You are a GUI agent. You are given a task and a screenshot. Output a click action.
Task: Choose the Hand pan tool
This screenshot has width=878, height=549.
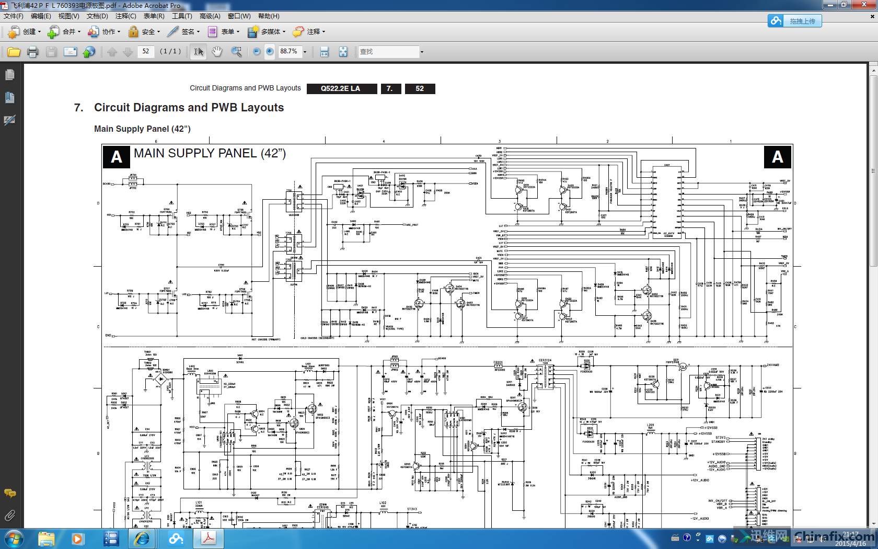pyautogui.click(x=217, y=52)
